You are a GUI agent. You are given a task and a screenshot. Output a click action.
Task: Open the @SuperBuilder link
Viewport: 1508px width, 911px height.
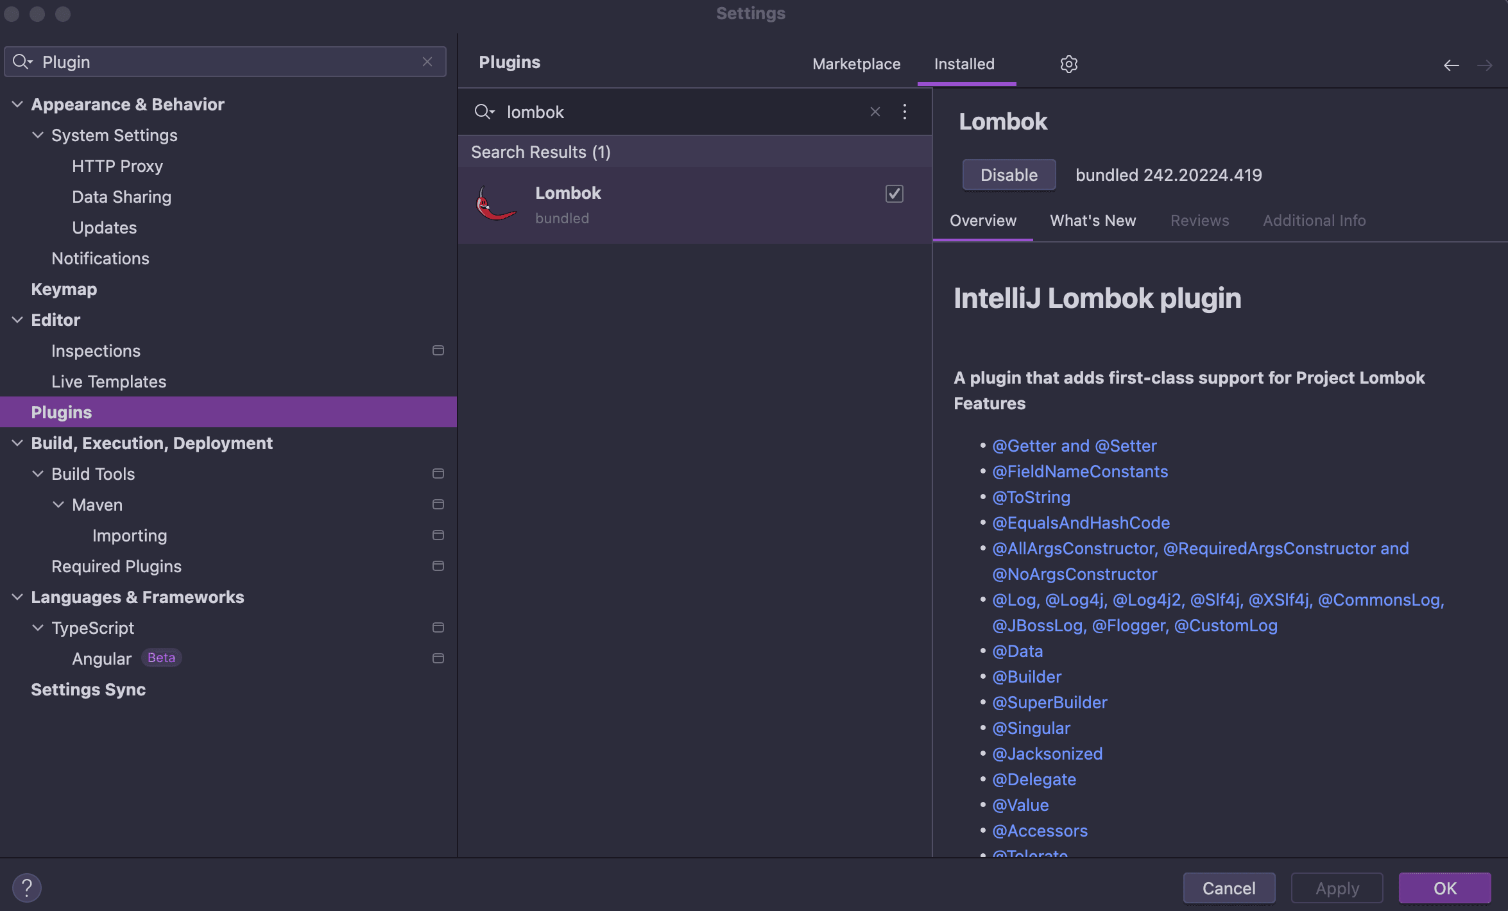click(x=1050, y=702)
